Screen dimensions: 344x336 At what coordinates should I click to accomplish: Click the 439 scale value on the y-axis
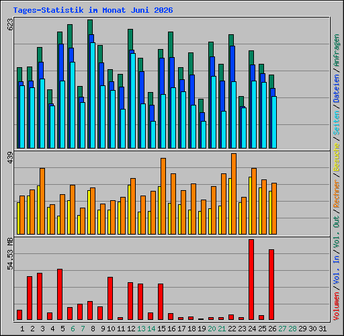click(x=10, y=158)
